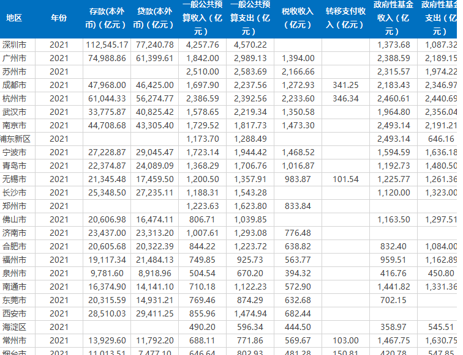Select the 郑州市 row label

point(14,207)
